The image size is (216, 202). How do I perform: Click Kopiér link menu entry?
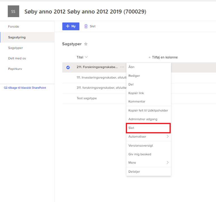[136, 93]
